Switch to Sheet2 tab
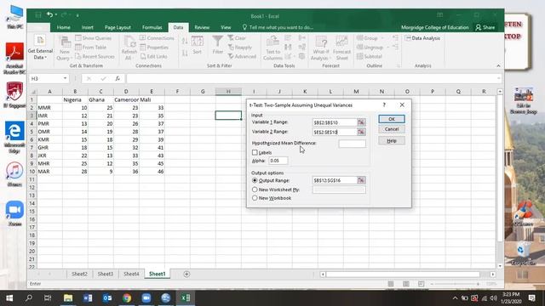 point(79,274)
